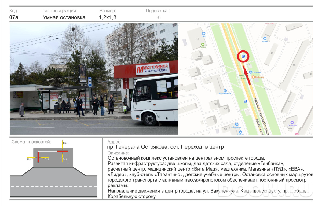The height and width of the screenshot is (206, 322).
Task: Click building number 114 on the map
Action: (x=199, y=56)
